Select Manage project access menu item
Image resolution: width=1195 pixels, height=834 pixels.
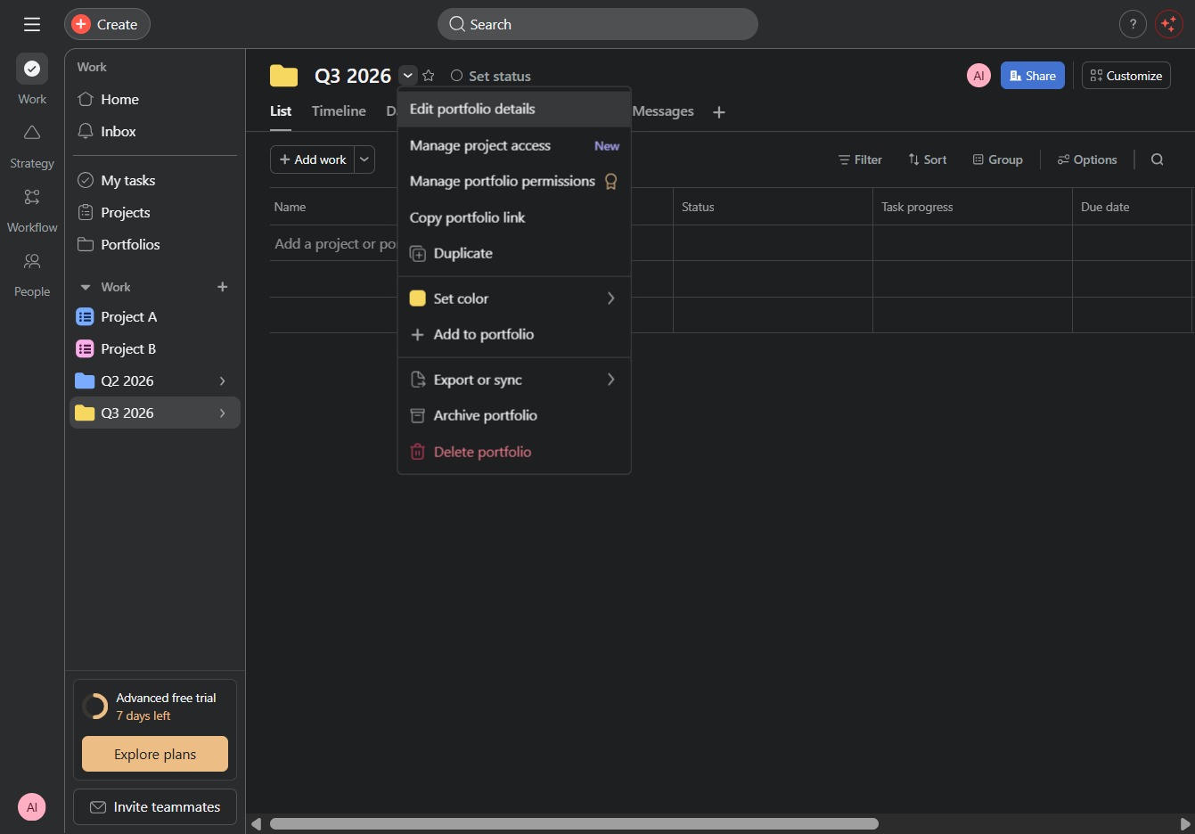pos(514,145)
